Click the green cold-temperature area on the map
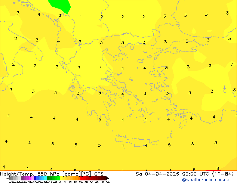This screenshot has width=237, height=183. tap(61, 5)
